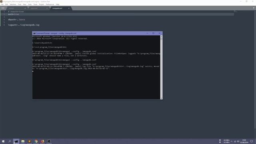Open the Project menu
256x144 pixels.
tap(42, 4)
